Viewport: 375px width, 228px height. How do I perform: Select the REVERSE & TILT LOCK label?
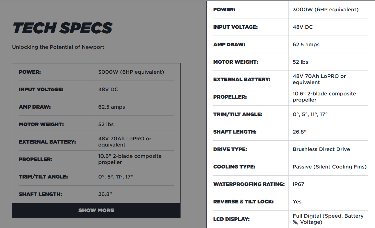pos(243,202)
